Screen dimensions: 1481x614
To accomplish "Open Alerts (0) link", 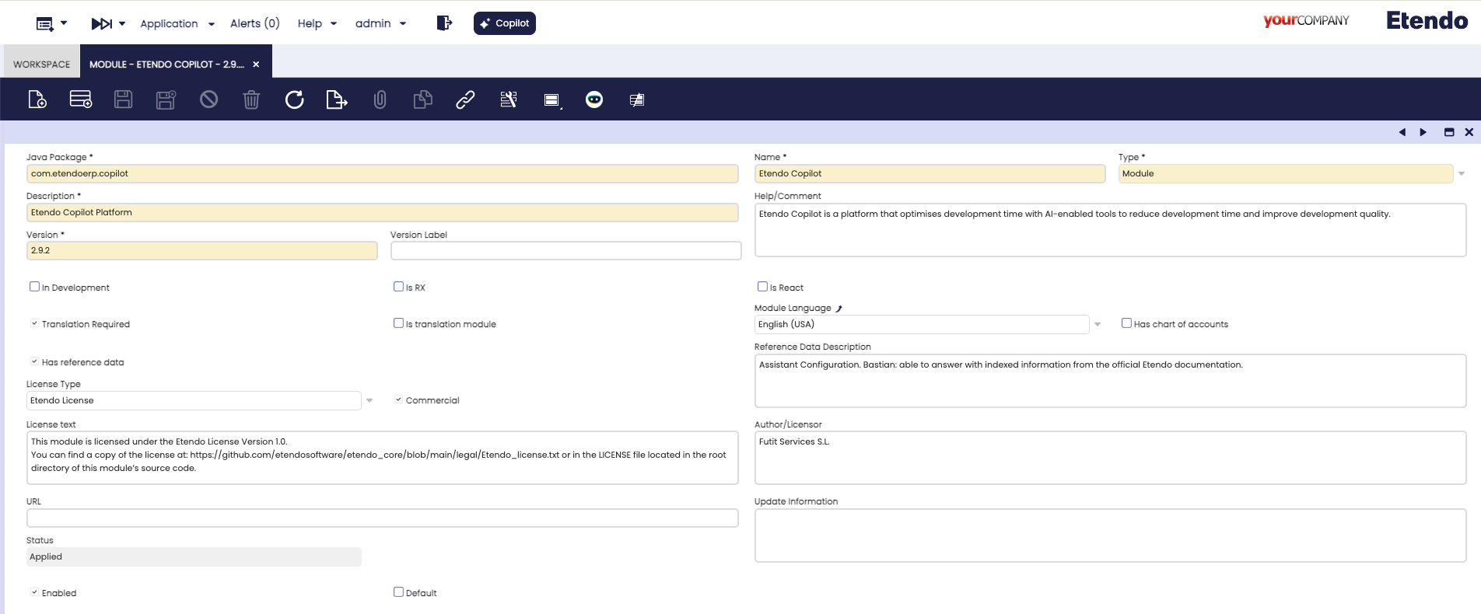I will (254, 23).
